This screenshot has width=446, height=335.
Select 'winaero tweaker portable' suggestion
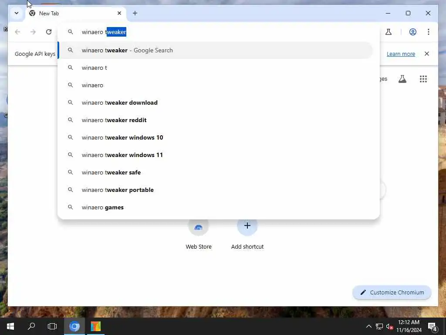(x=216, y=190)
